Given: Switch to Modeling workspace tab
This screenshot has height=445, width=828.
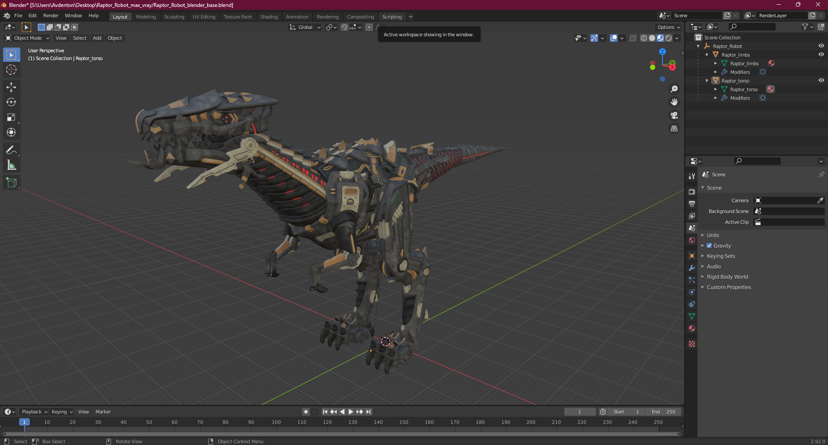Looking at the screenshot, I should point(146,17).
